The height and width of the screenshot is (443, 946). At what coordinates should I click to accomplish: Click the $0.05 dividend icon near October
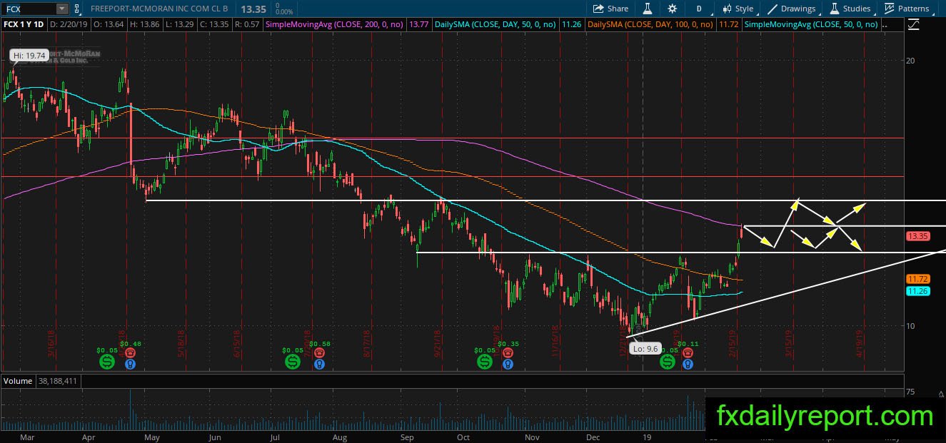pyautogui.click(x=485, y=362)
